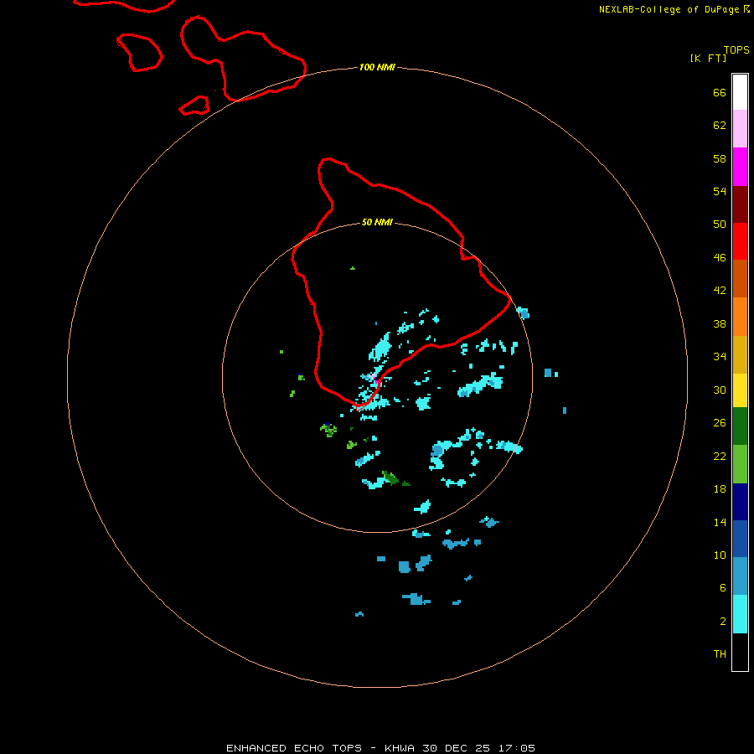Click the legend value 38
This screenshot has height=754, width=754.
click(x=720, y=323)
